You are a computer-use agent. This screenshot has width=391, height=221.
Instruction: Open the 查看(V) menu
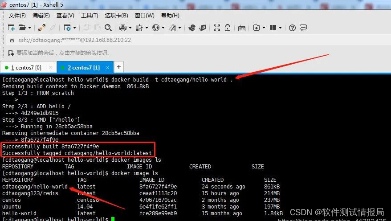pos(65,16)
